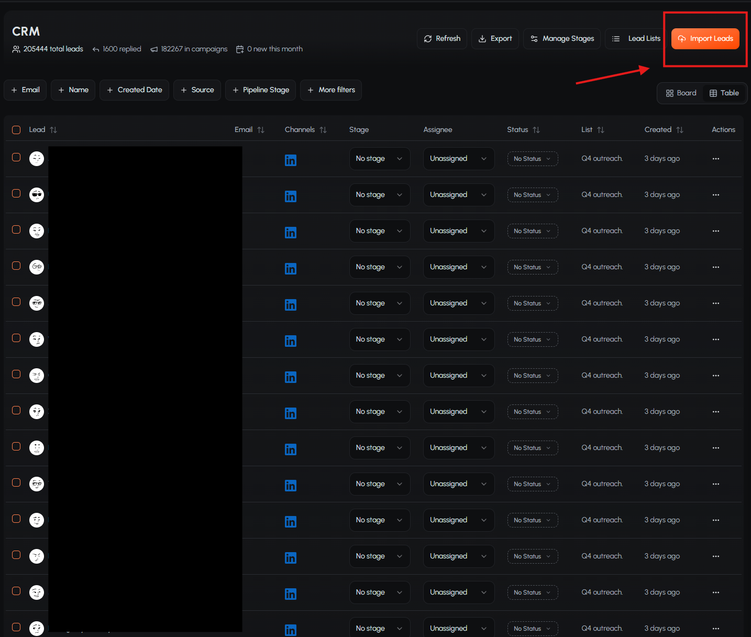Click the 182267 in campaigns stat

coord(189,49)
